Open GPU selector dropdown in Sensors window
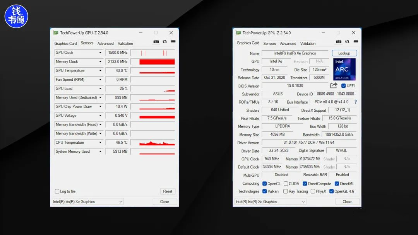Viewport: 418px width, 235px height. click(x=88, y=202)
